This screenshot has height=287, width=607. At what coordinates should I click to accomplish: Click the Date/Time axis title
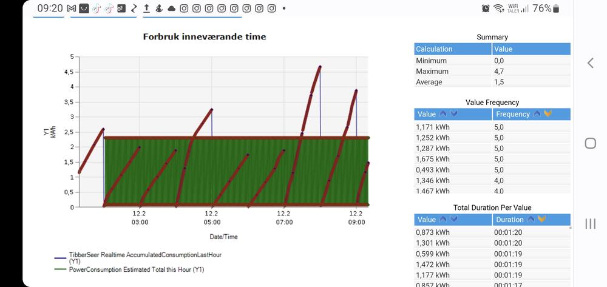point(224,236)
